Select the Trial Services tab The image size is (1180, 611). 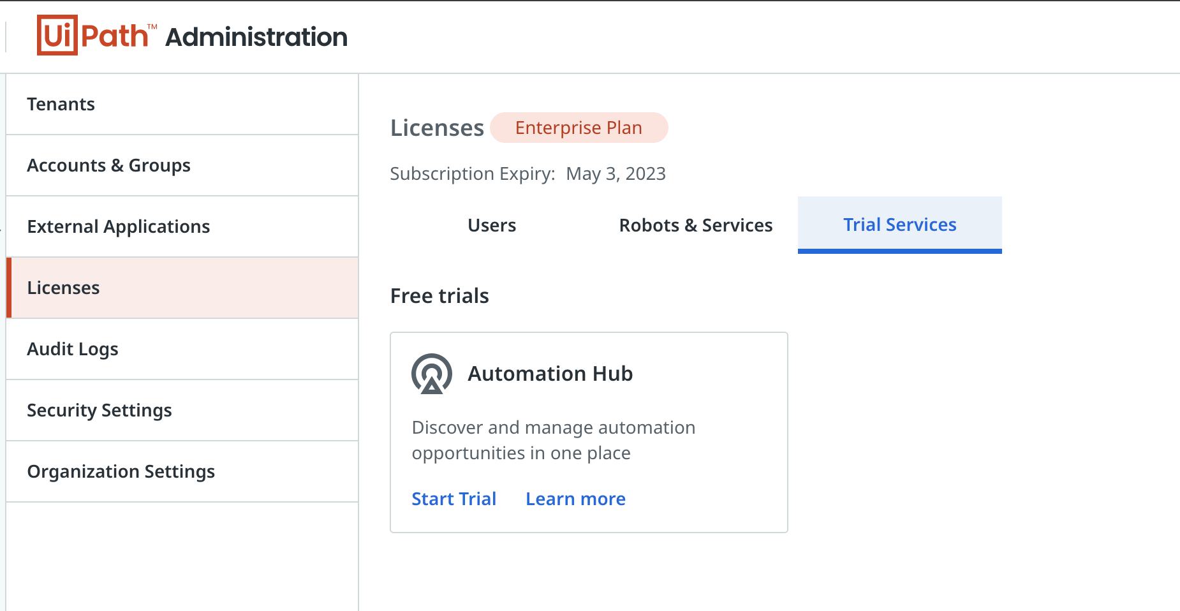[899, 225]
